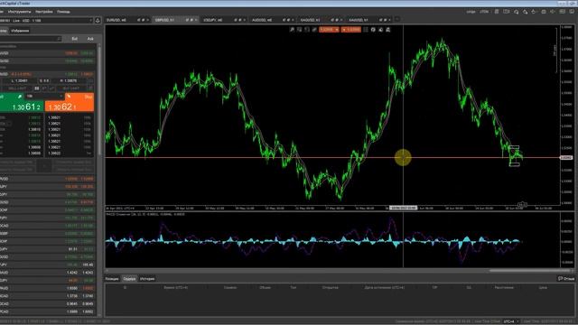Click the NZDUSD row priced 0.7741
Screen dimensions: 578x325
[x=47, y=256]
